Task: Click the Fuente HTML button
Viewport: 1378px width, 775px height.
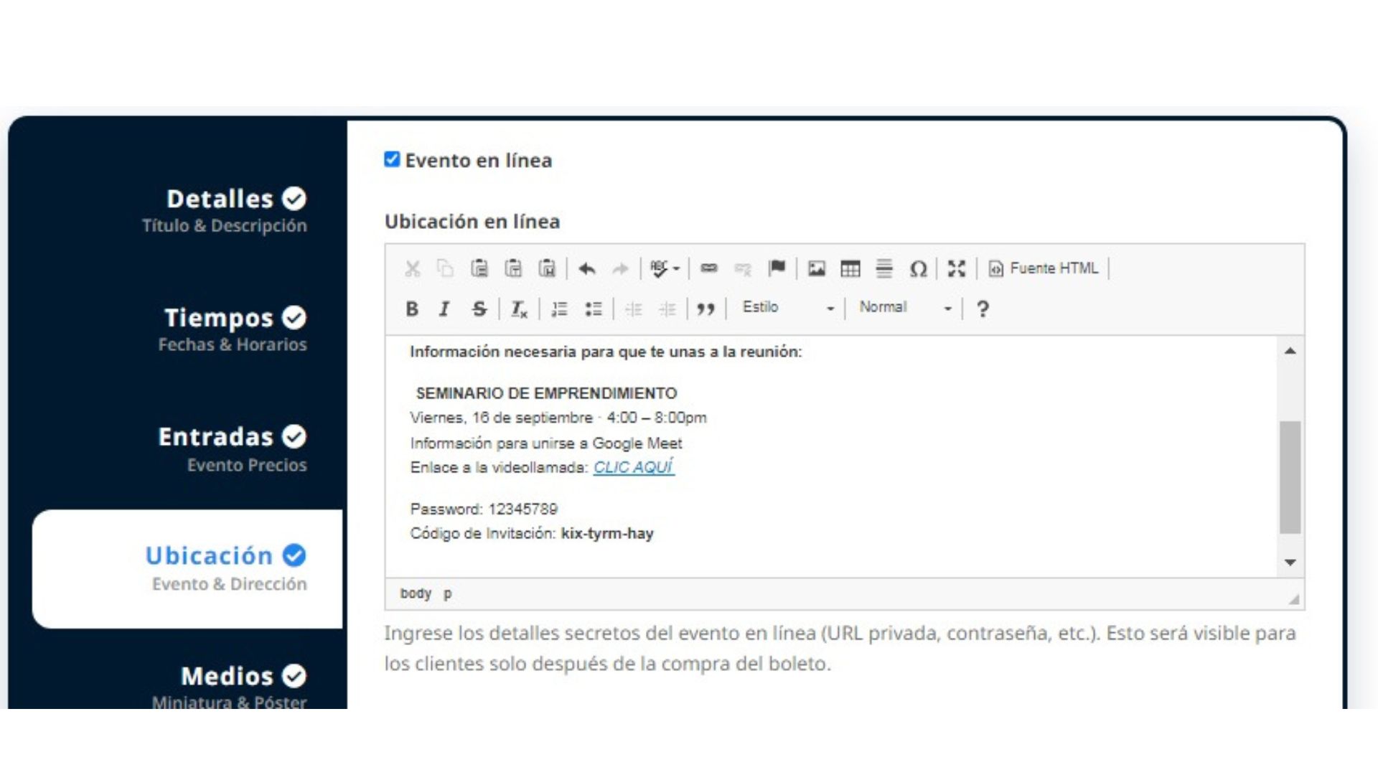Action: 1044,268
